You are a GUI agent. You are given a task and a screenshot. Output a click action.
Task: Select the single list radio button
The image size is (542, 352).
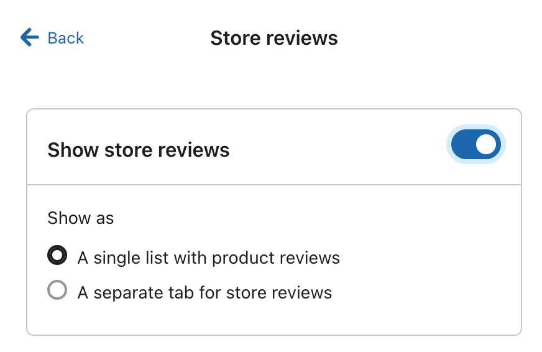tap(57, 255)
